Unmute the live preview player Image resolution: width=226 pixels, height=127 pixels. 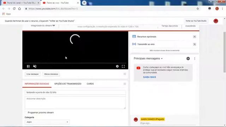click(x=35, y=66)
